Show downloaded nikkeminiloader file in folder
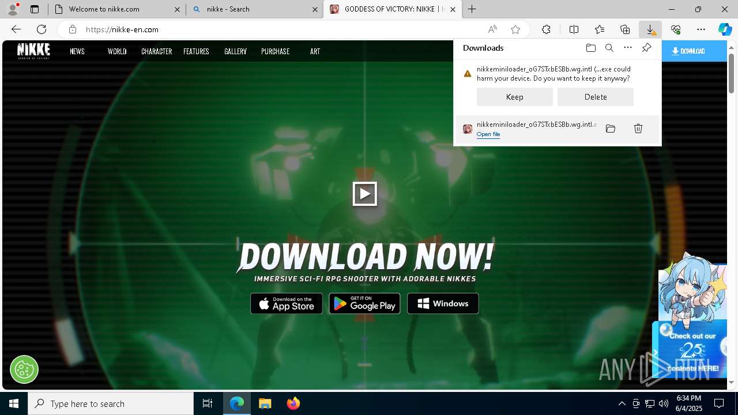 [x=611, y=129]
